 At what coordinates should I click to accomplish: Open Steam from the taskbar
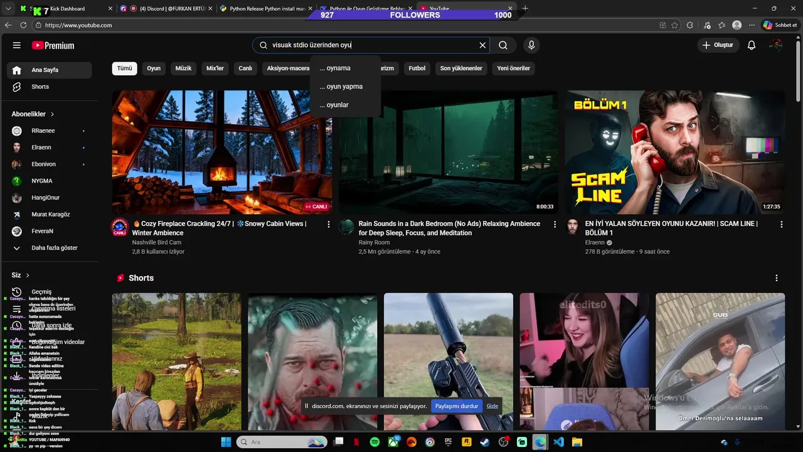tap(485, 442)
